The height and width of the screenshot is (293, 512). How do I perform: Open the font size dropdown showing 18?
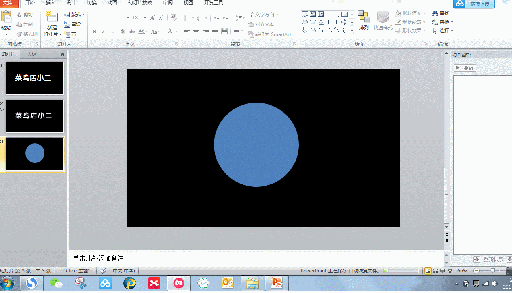[145, 18]
